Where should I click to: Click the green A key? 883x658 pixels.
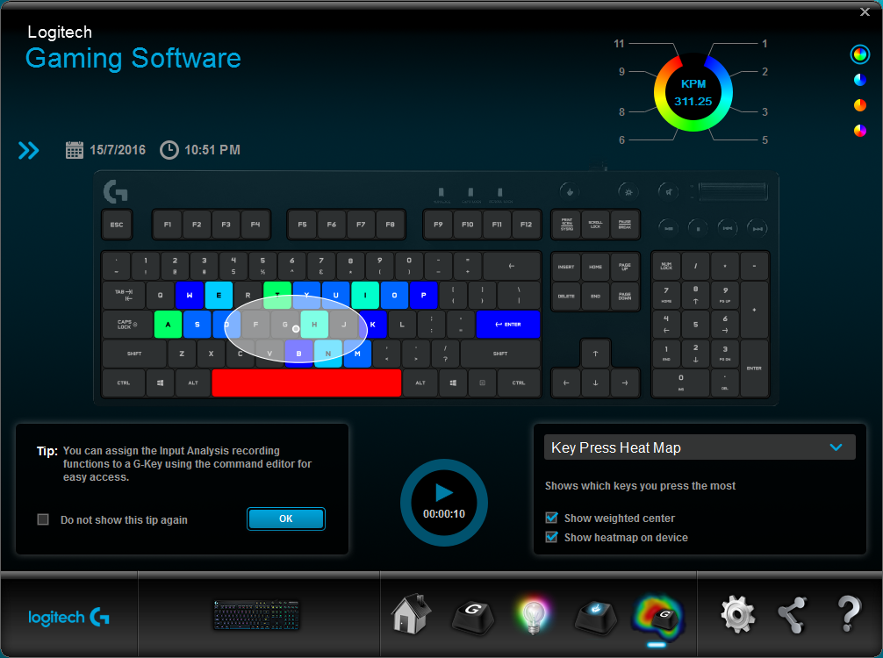168,325
